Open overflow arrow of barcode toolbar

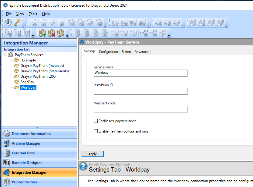pos(33,36)
